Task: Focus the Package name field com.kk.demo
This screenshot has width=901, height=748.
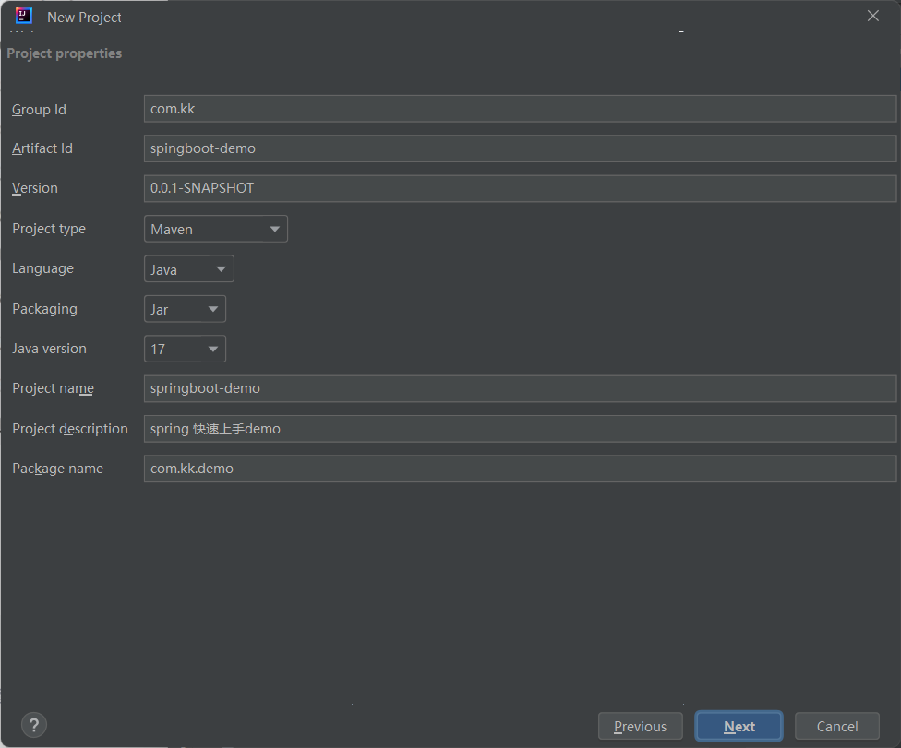Action: click(x=520, y=469)
